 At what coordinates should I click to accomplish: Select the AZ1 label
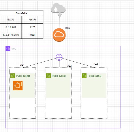22,65
